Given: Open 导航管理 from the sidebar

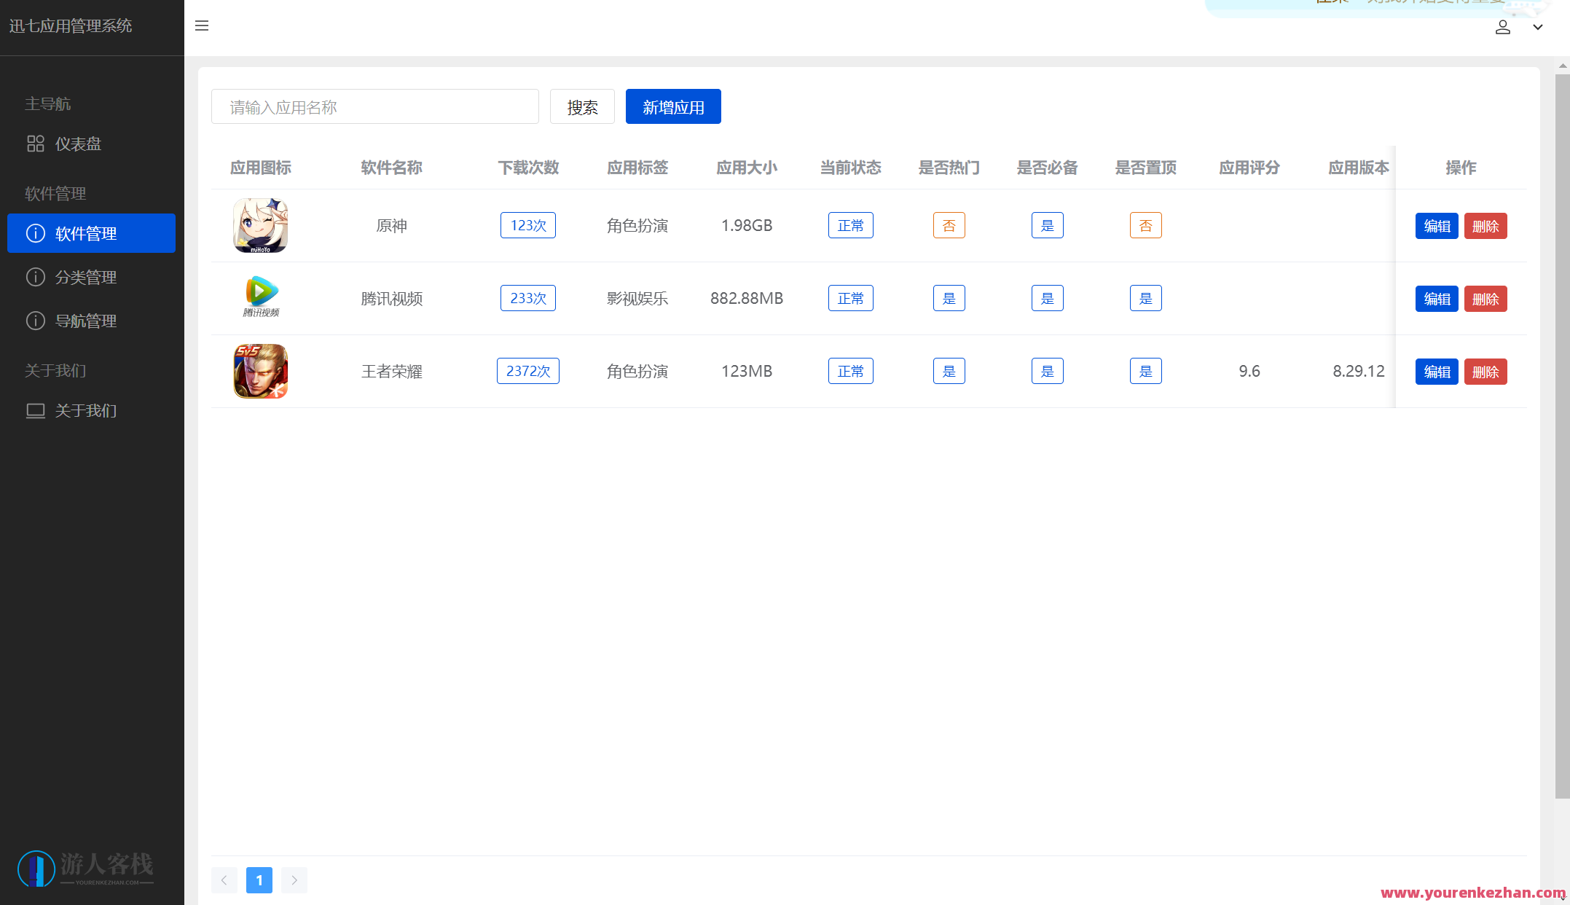Looking at the screenshot, I should (86, 321).
